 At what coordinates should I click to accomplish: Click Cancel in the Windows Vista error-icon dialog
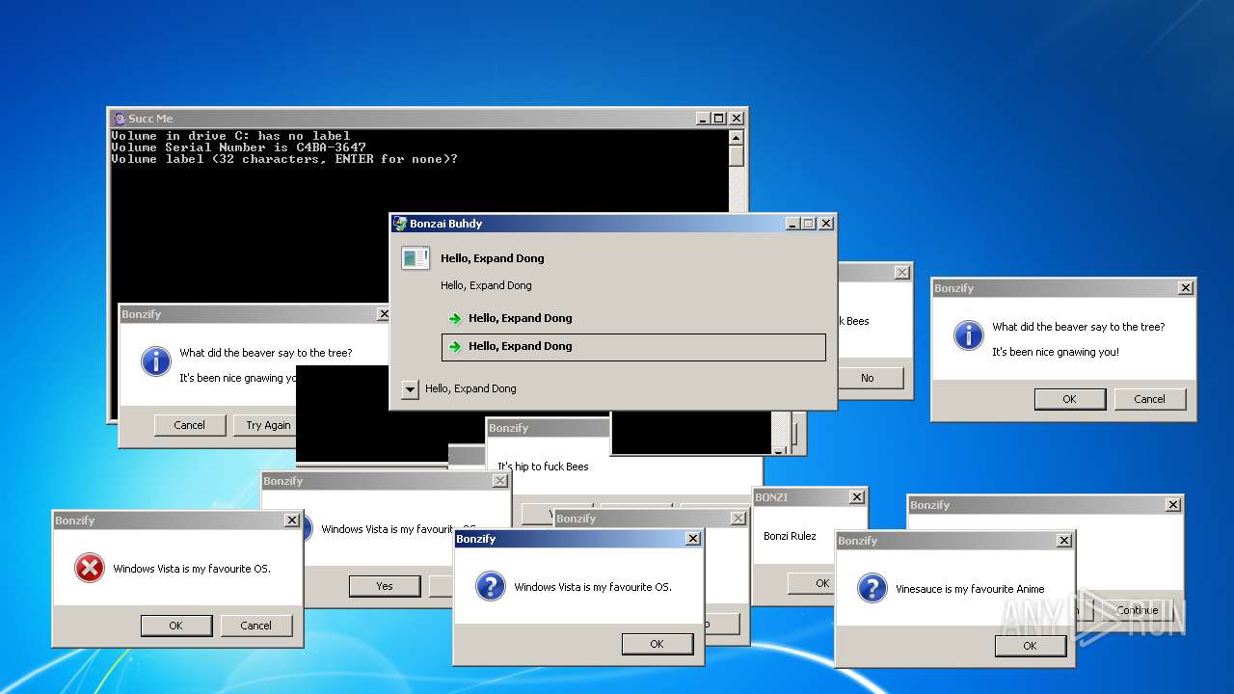255,626
